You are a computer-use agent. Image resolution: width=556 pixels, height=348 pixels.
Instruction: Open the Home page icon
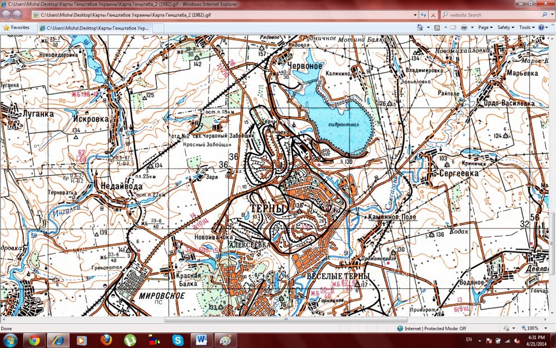point(420,27)
